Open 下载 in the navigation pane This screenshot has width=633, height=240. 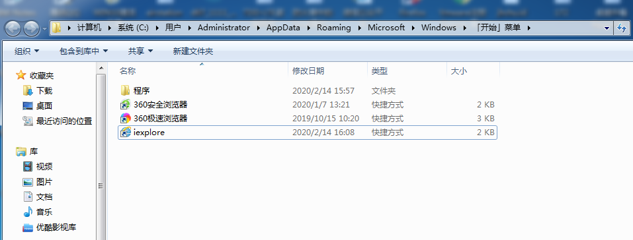44,90
